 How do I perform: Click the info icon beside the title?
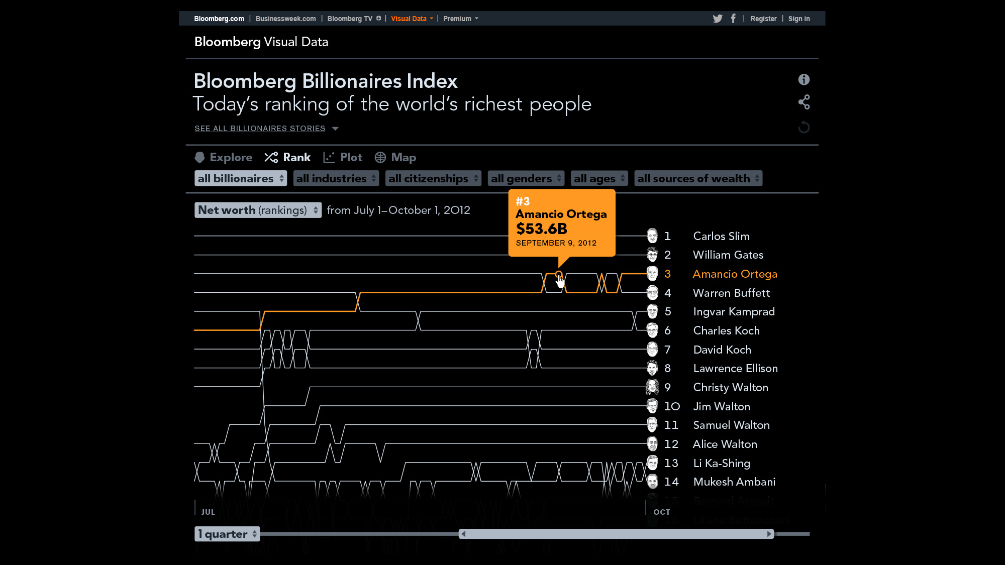click(x=803, y=79)
